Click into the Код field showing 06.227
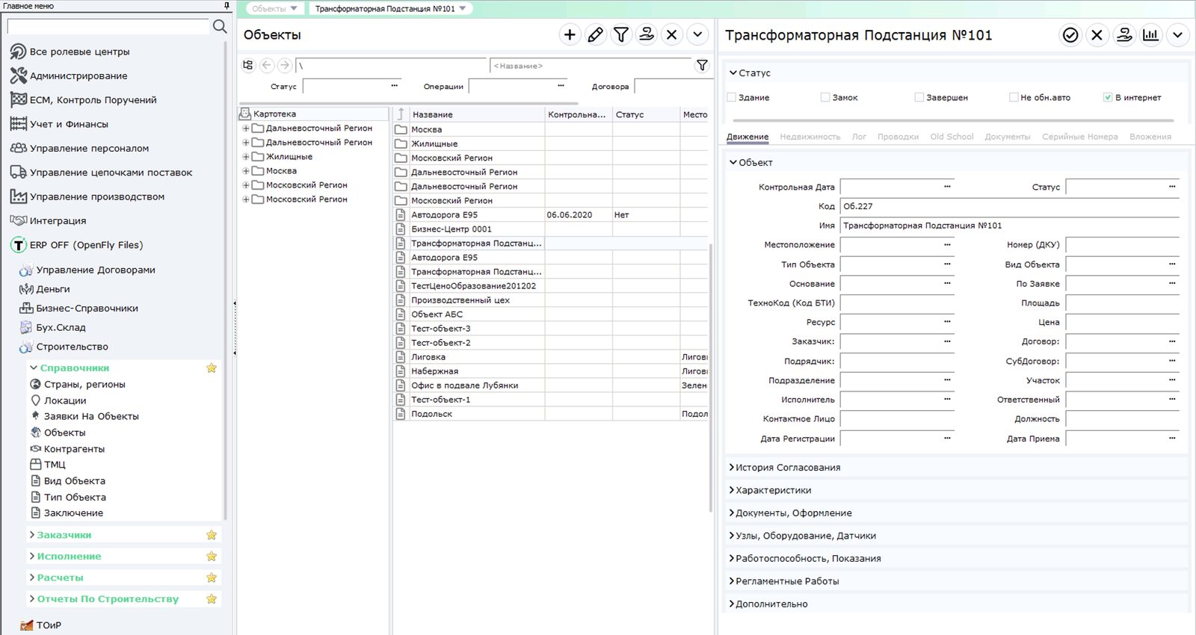The width and height of the screenshot is (1196, 635). [1009, 206]
